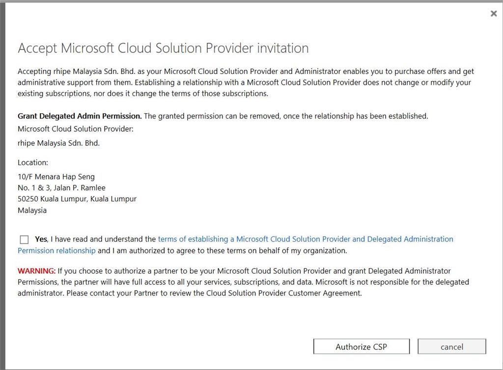The image size is (503, 370).
Task: Click the 'Malaysia' country line in the address
Action: 32,210
